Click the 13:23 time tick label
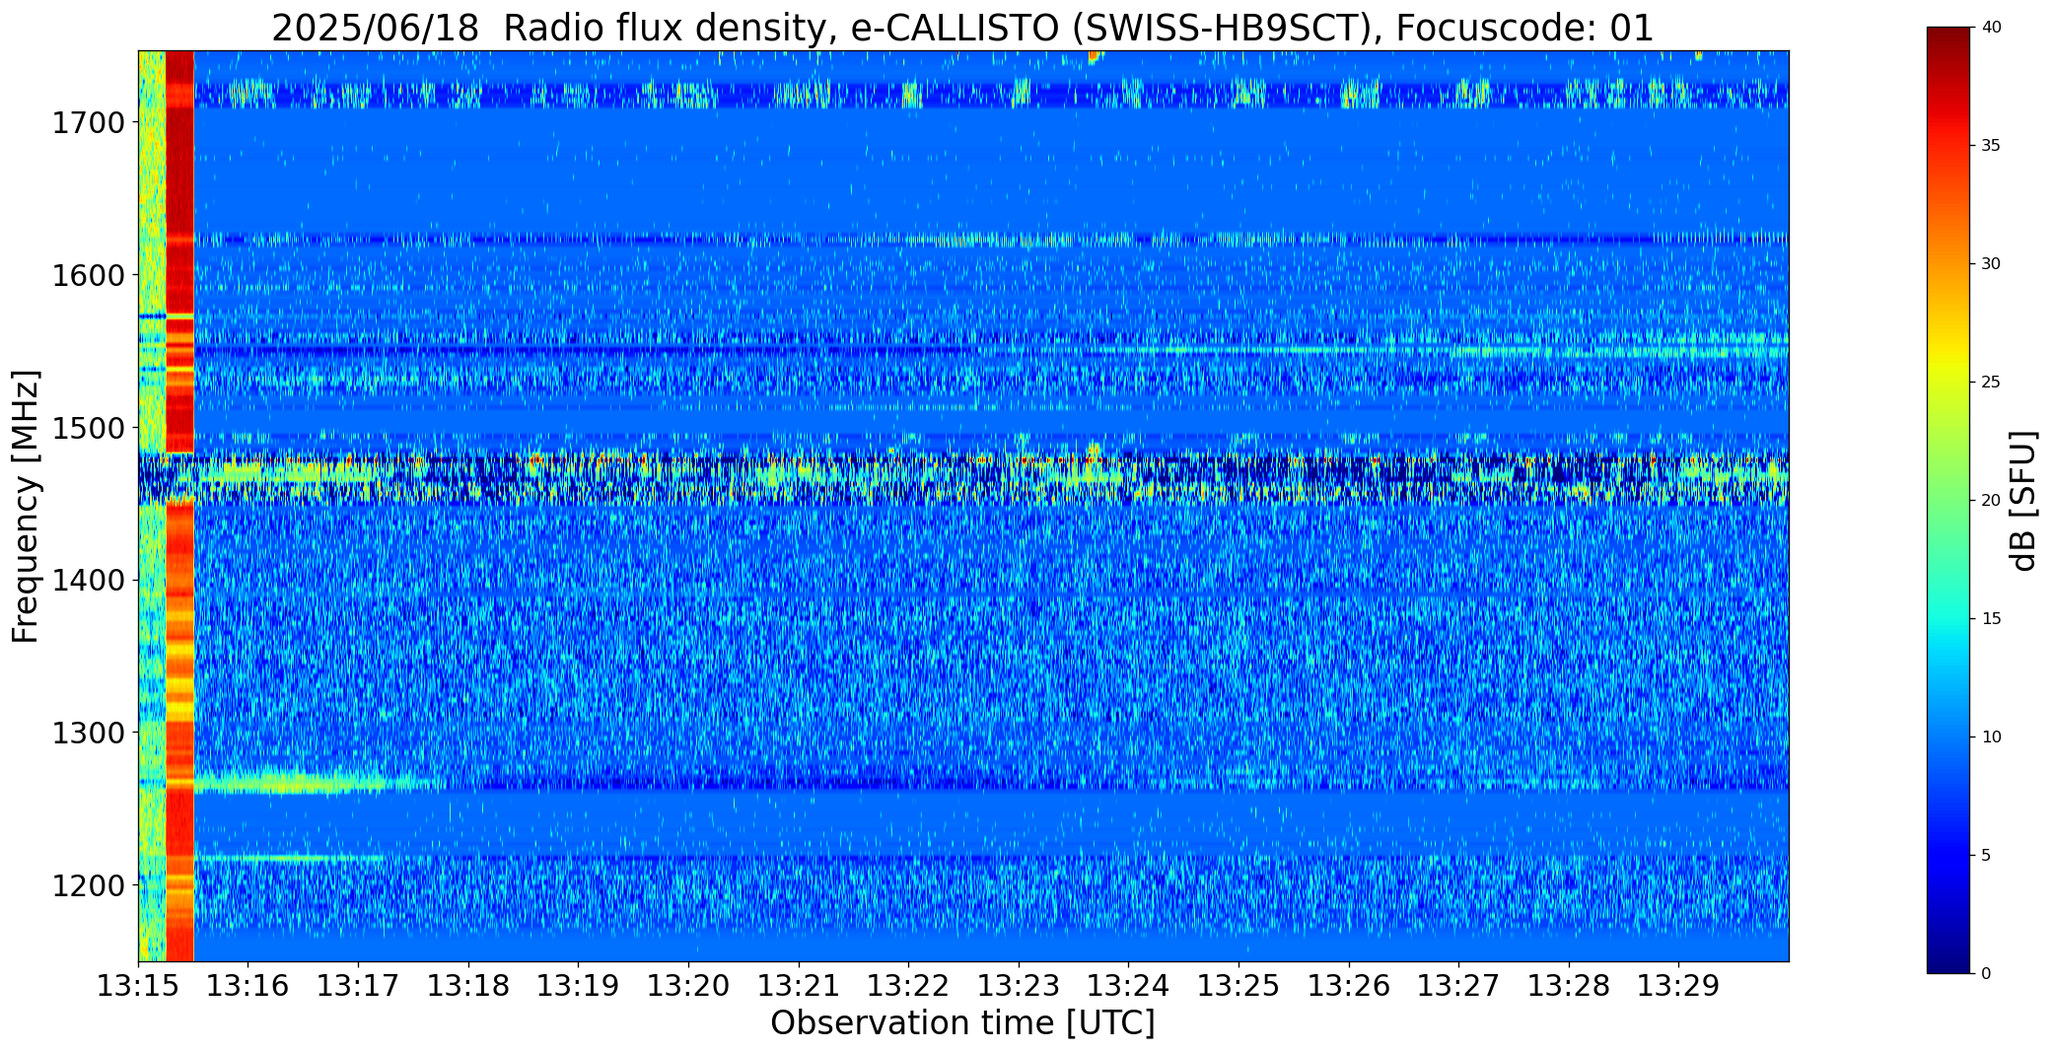 (1019, 986)
